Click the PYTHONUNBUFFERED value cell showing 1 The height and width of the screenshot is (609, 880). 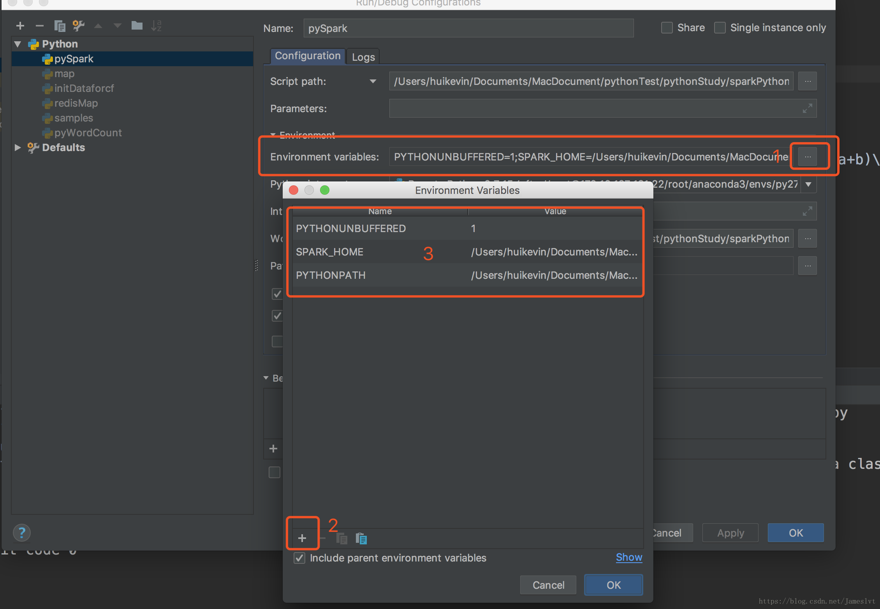555,229
